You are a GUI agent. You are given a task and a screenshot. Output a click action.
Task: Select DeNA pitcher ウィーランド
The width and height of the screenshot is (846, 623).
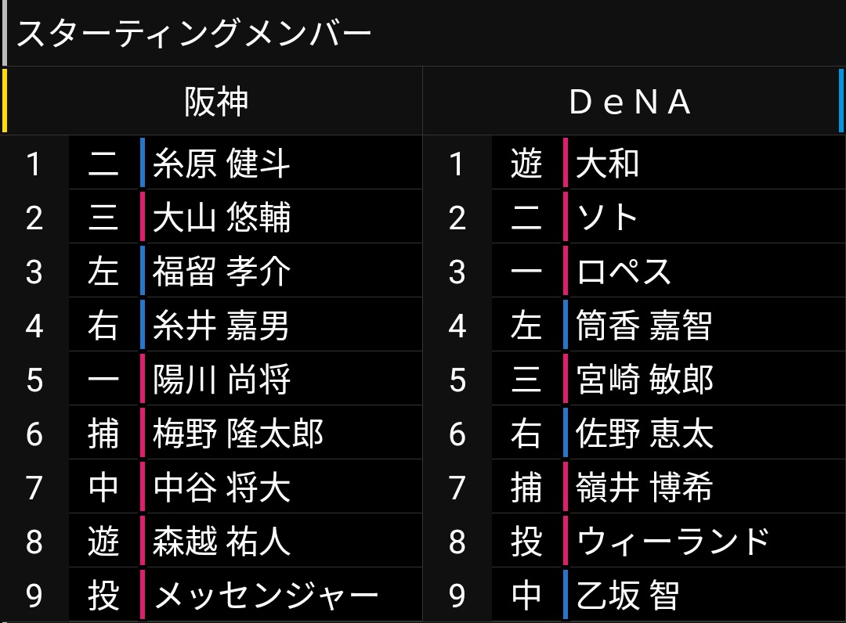coord(674,542)
